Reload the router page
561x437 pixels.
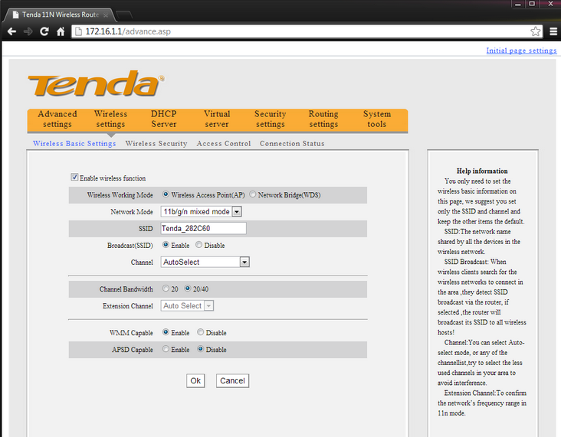point(44,31)
